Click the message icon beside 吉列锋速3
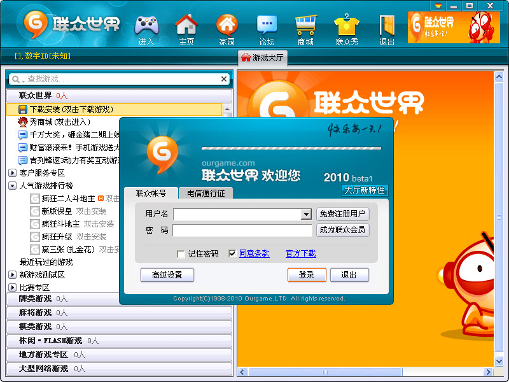This screenshot has height=382, width=509. 22,160
